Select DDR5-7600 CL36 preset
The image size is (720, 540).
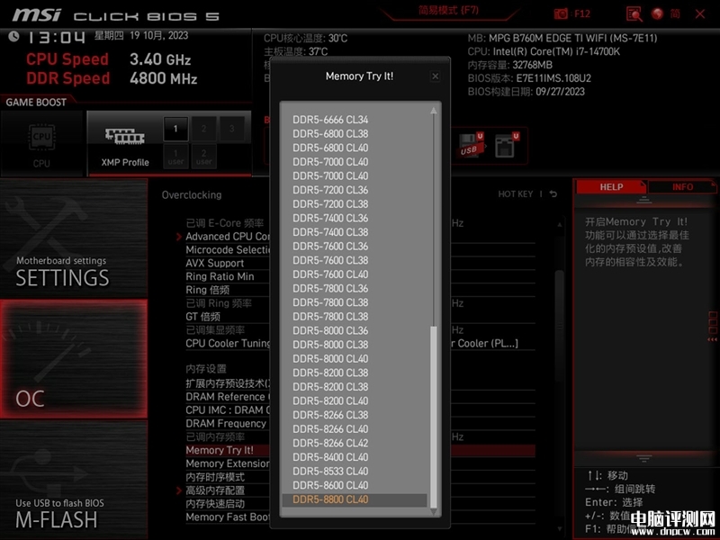coord(330,246)
